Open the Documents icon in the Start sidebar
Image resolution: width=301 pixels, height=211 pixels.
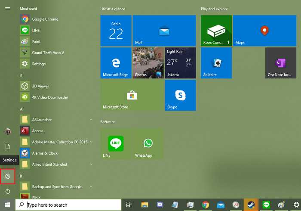tap(7, 146)
